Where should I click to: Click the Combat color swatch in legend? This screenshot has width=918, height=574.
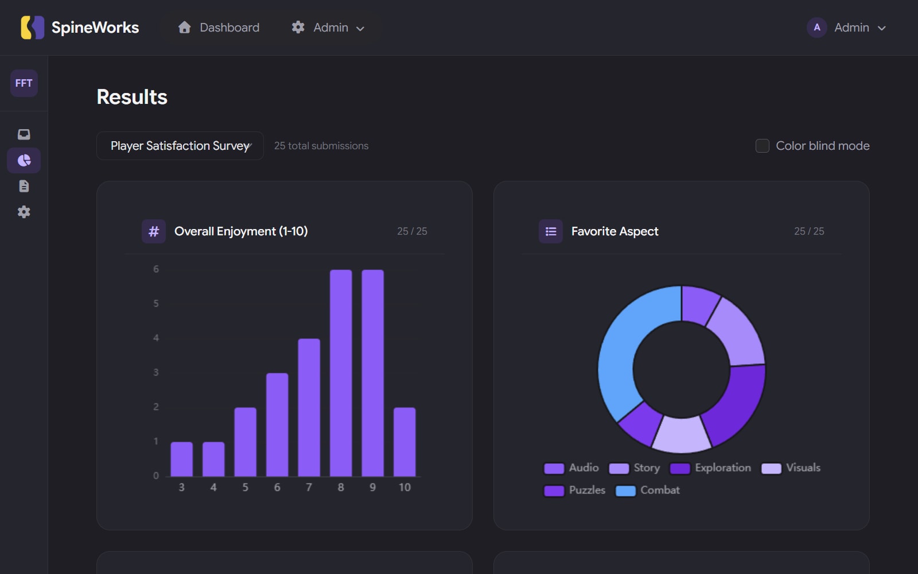pyautogui.click(x=625, y=490)
